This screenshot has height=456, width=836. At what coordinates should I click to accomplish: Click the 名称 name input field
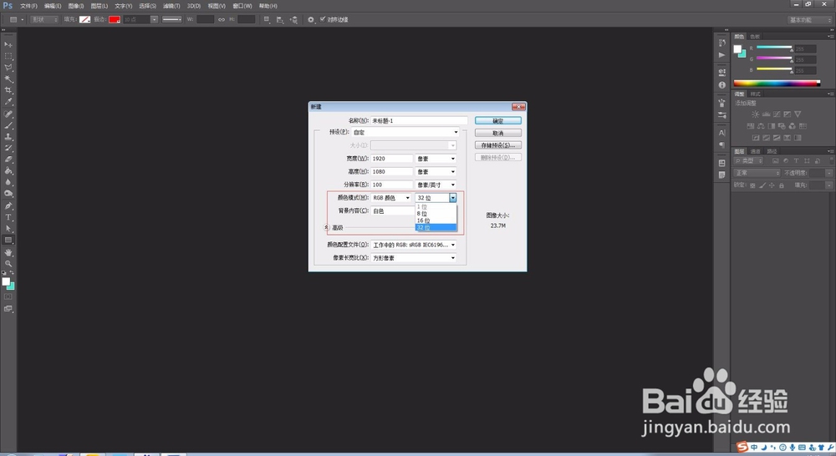(419, 121)
